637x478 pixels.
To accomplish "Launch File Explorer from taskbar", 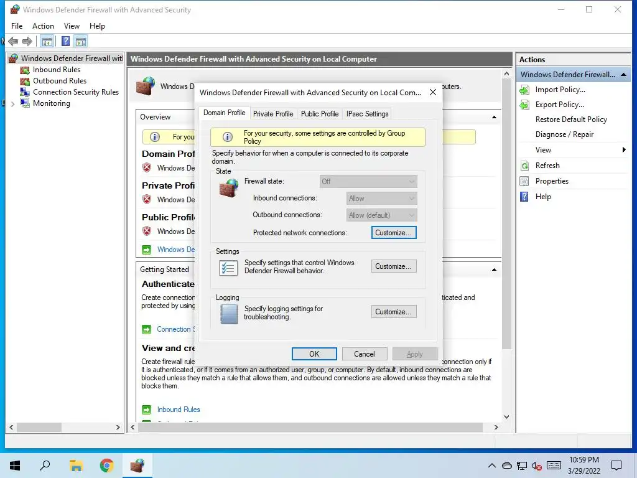I will tap(76, 466).
